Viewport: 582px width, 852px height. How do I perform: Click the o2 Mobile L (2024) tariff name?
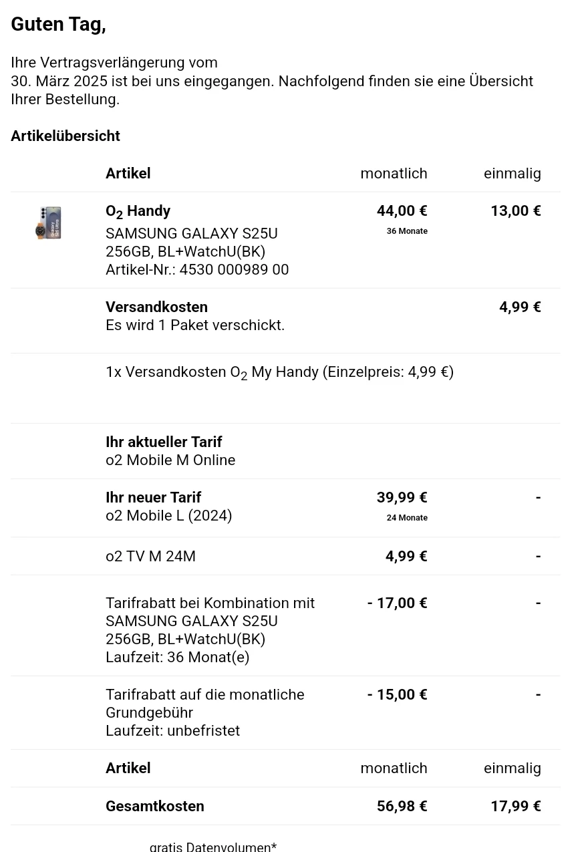pos(169,516)
